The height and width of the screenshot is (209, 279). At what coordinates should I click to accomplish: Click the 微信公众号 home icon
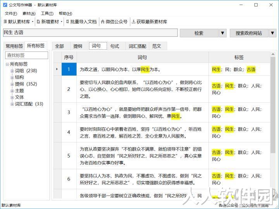(x=103, y=22)
